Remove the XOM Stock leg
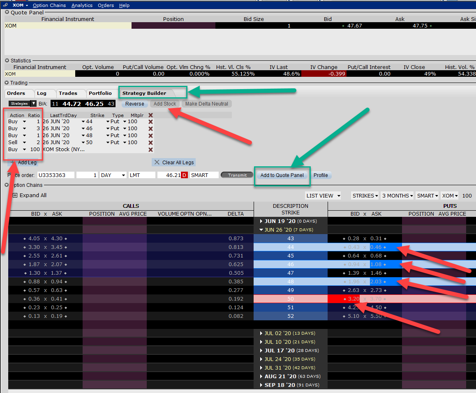Screen dimensions: 476x393 (150, 149)
